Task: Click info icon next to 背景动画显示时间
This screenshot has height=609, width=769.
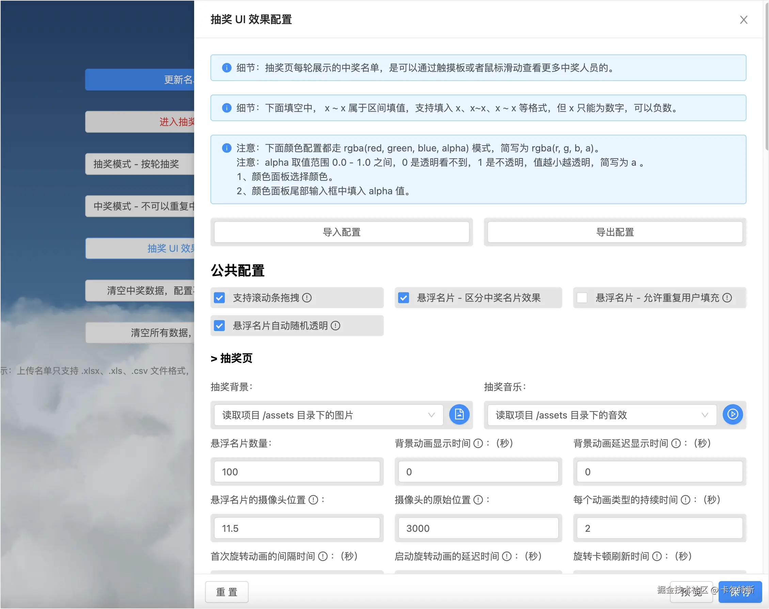Action: 478,443
